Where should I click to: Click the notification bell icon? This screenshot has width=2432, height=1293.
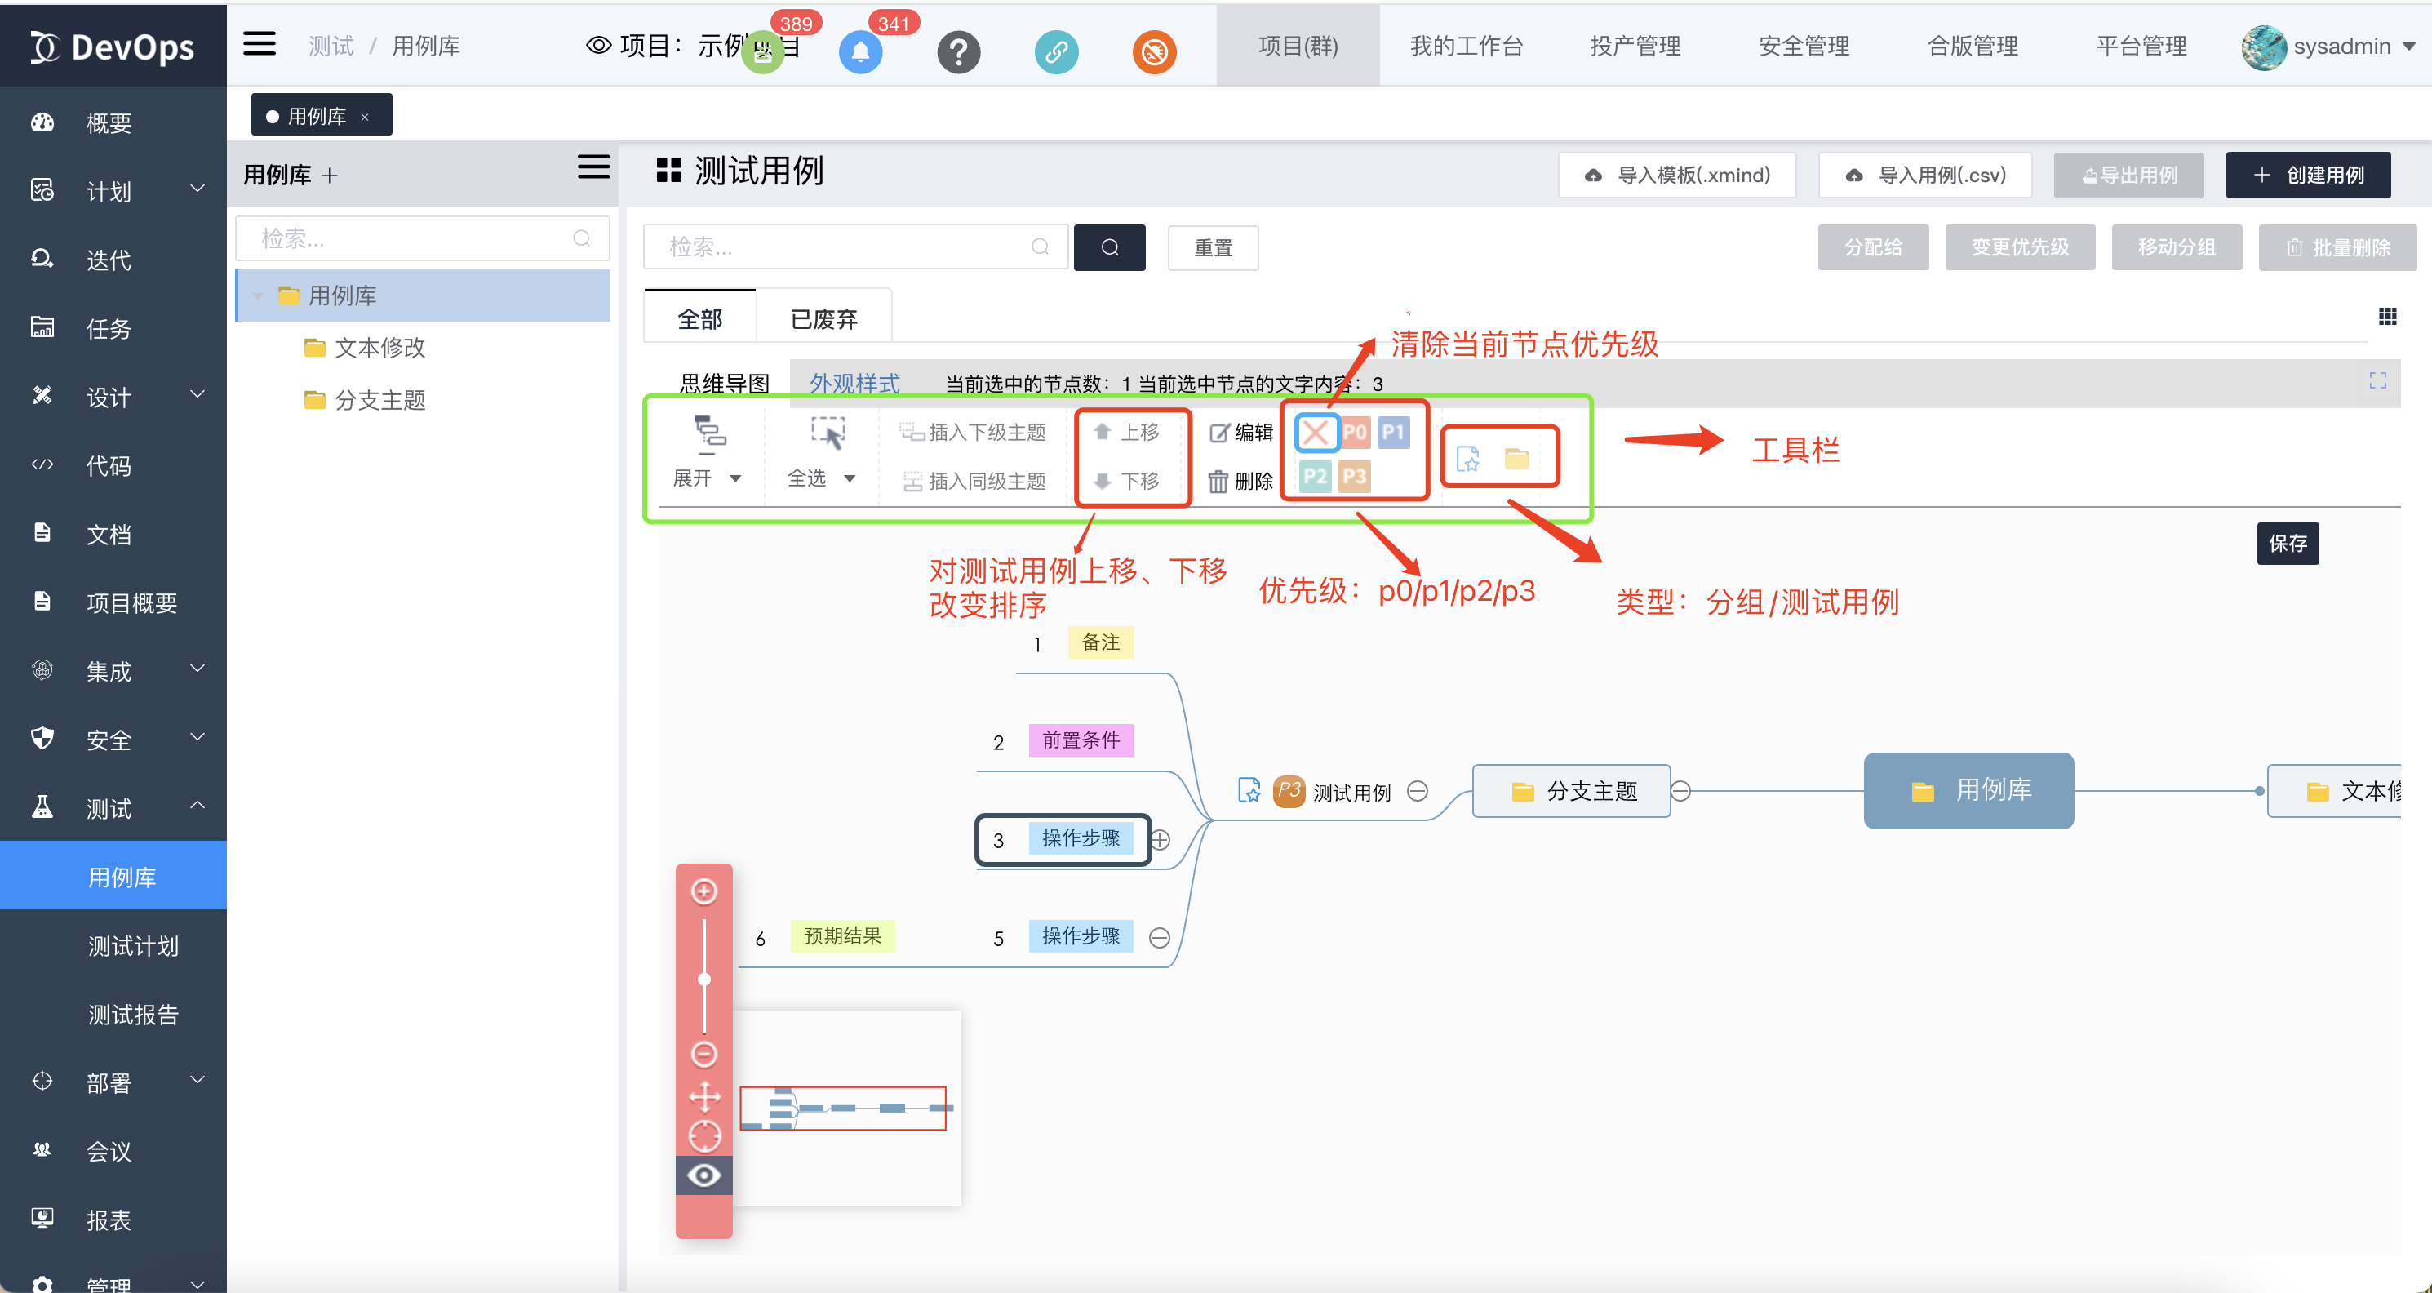pyautogui.click(x=860, y=52)
